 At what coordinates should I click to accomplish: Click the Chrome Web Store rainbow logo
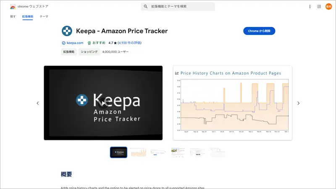point(13,7)
